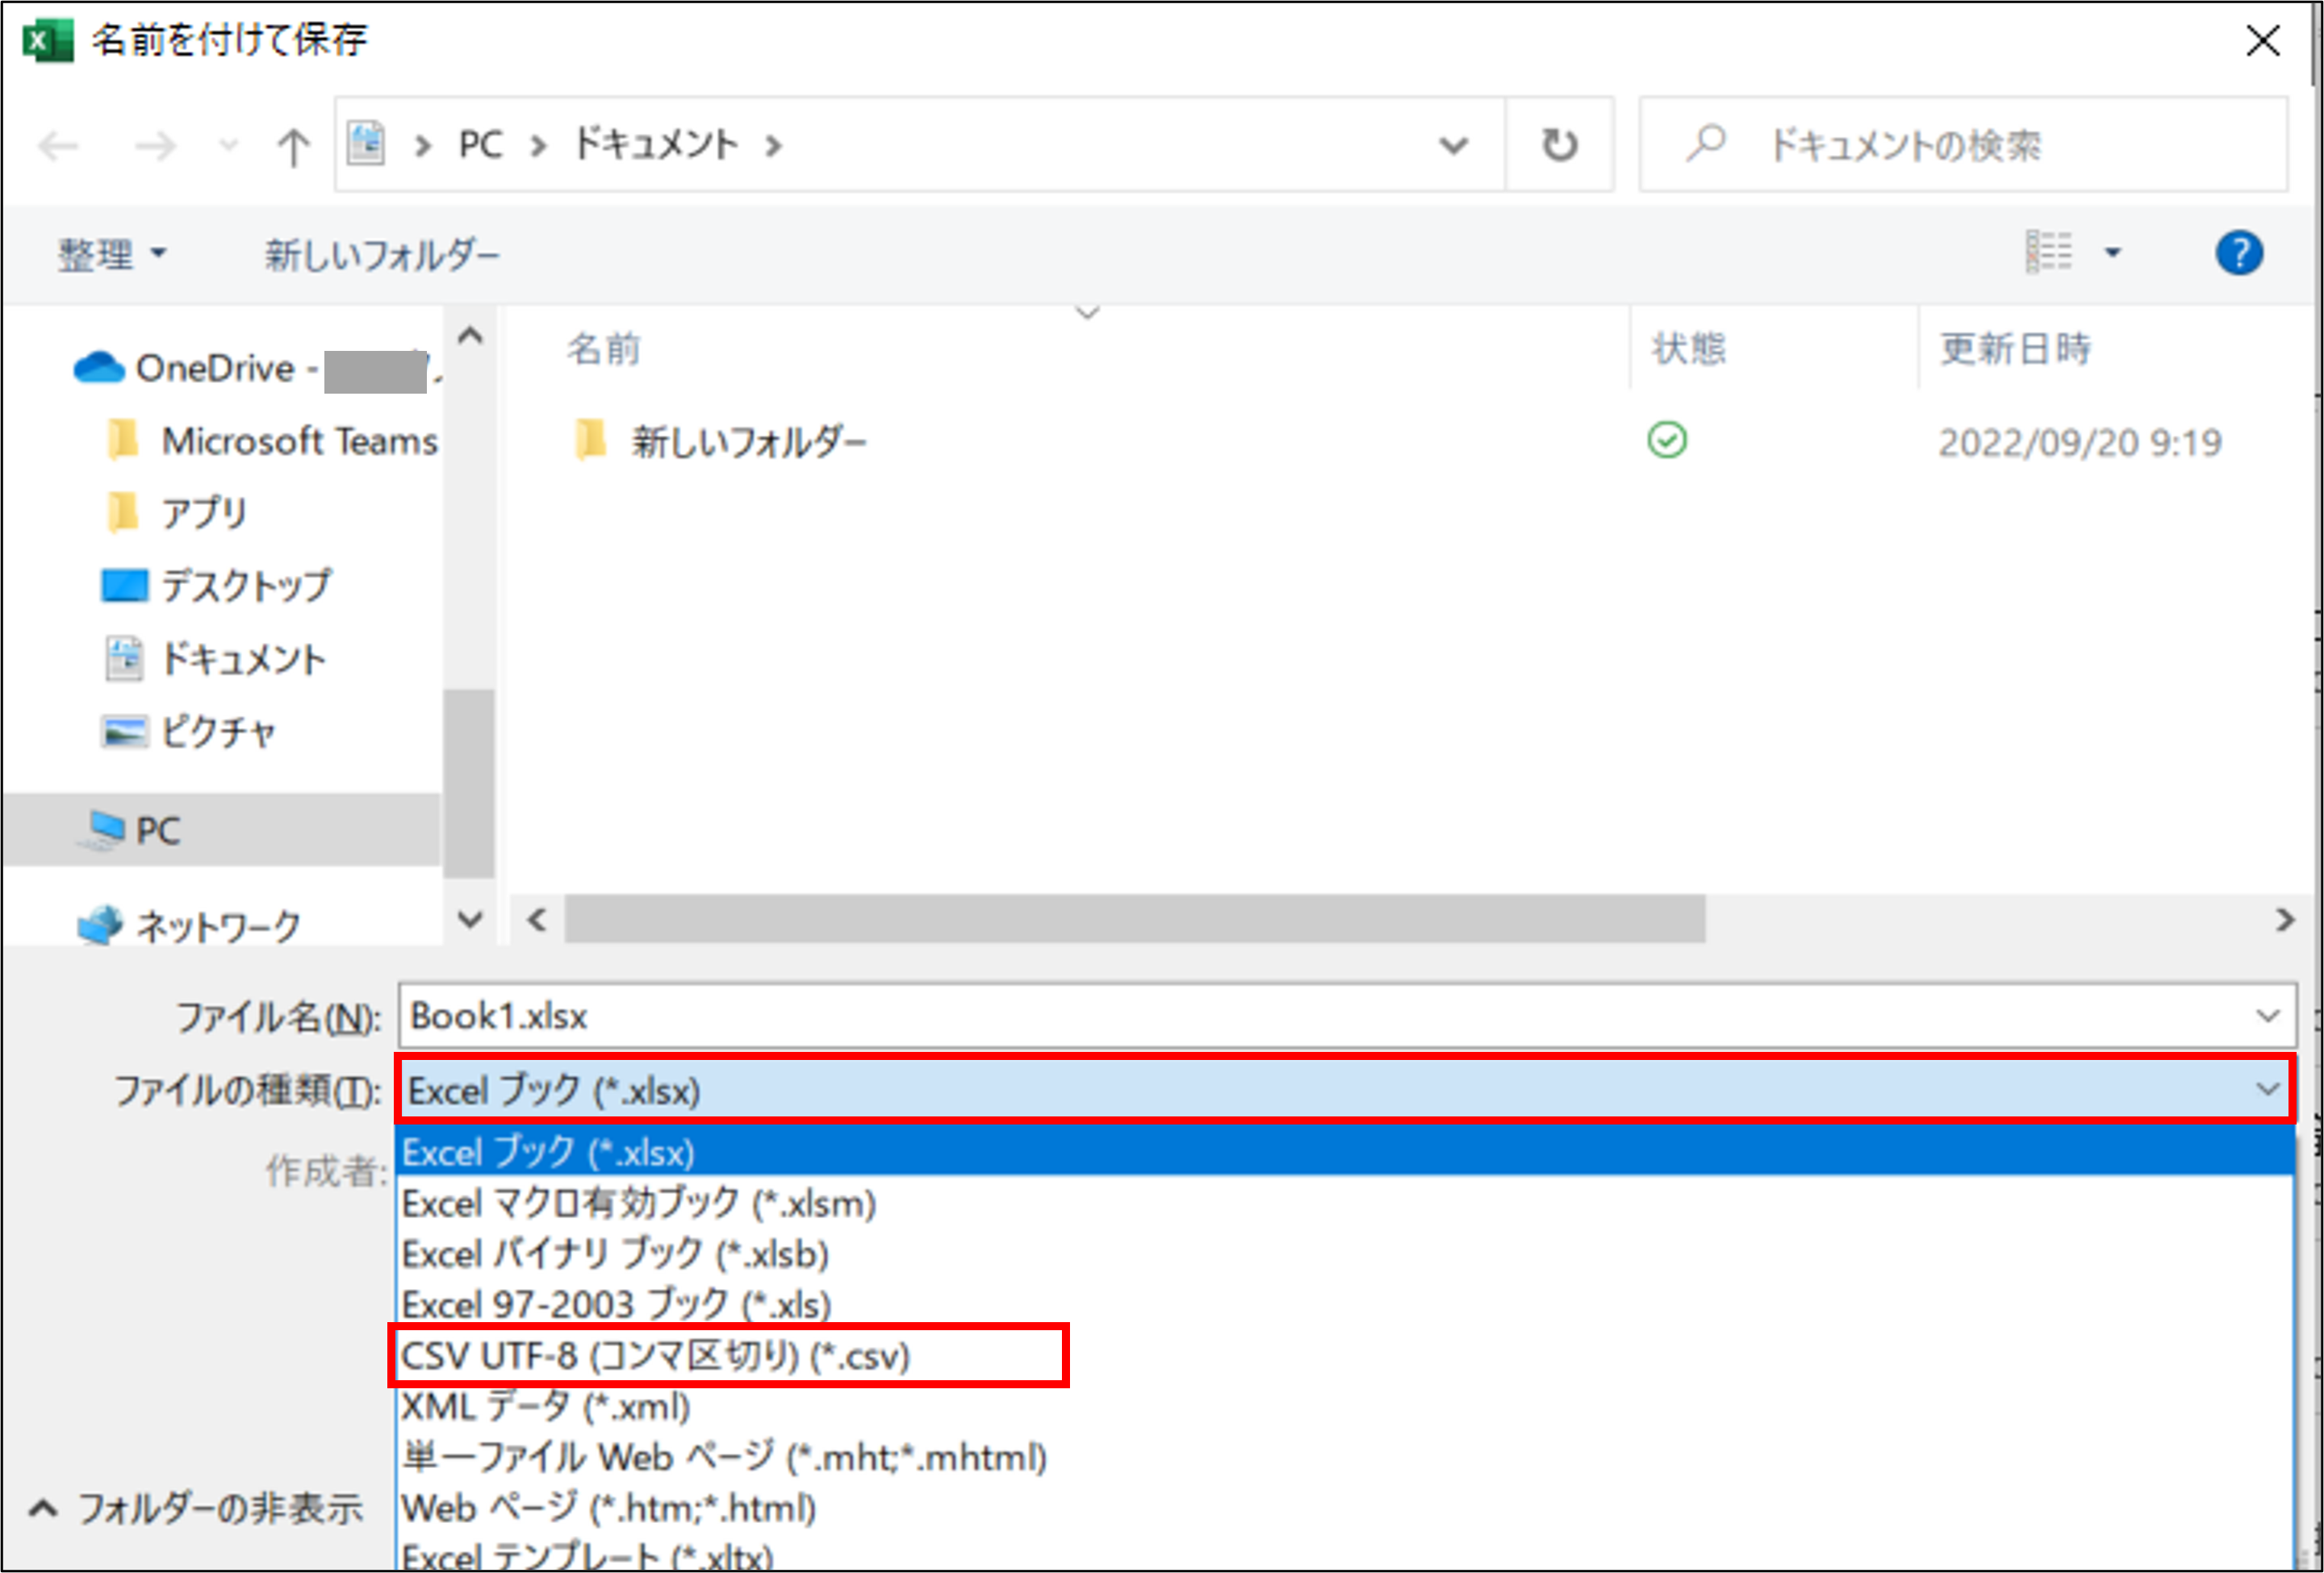Choose XML データ (*.xml) file type
The image size is (2324, 1573).
point(545,1407)
